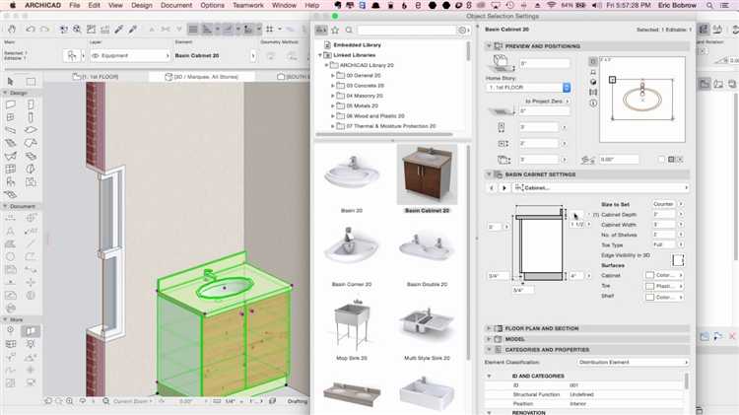Expand the Model panel

click(x=489, y=339)
